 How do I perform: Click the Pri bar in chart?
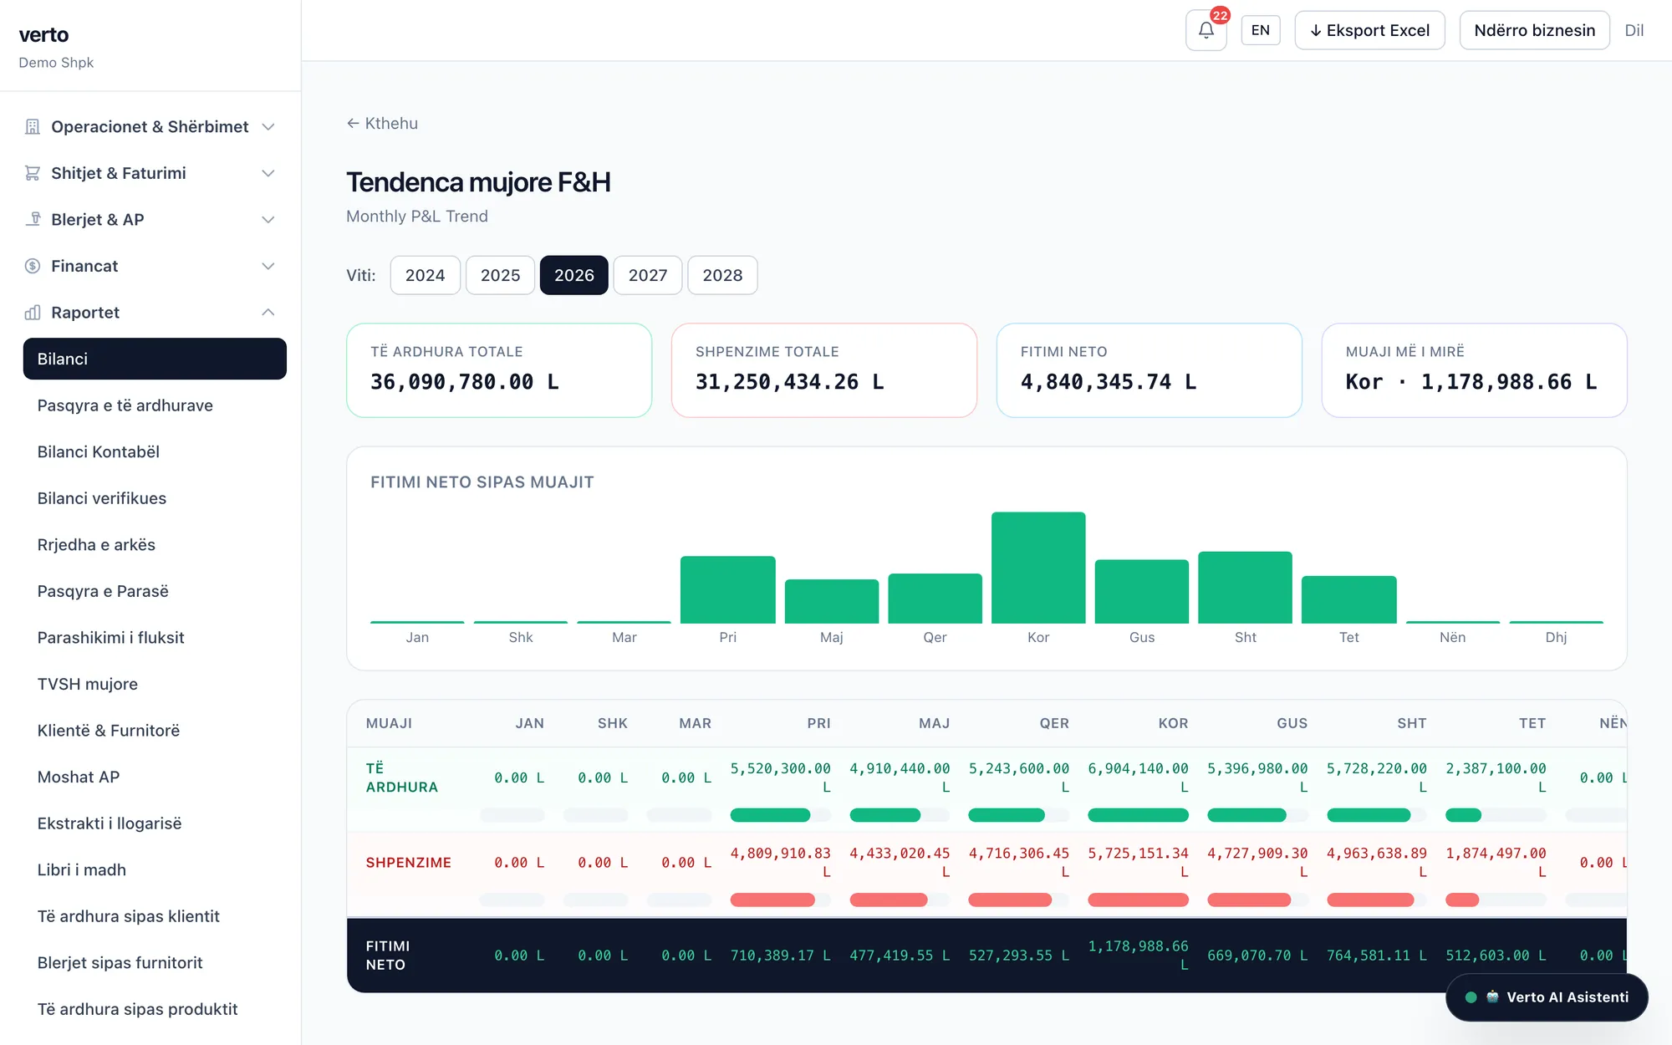pos(727,589)
